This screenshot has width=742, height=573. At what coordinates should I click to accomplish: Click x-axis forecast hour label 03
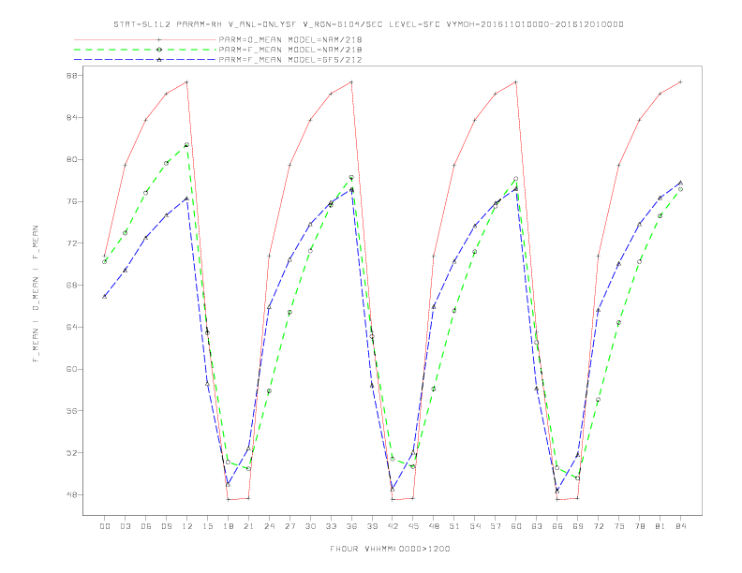click(x=126, y=526)
